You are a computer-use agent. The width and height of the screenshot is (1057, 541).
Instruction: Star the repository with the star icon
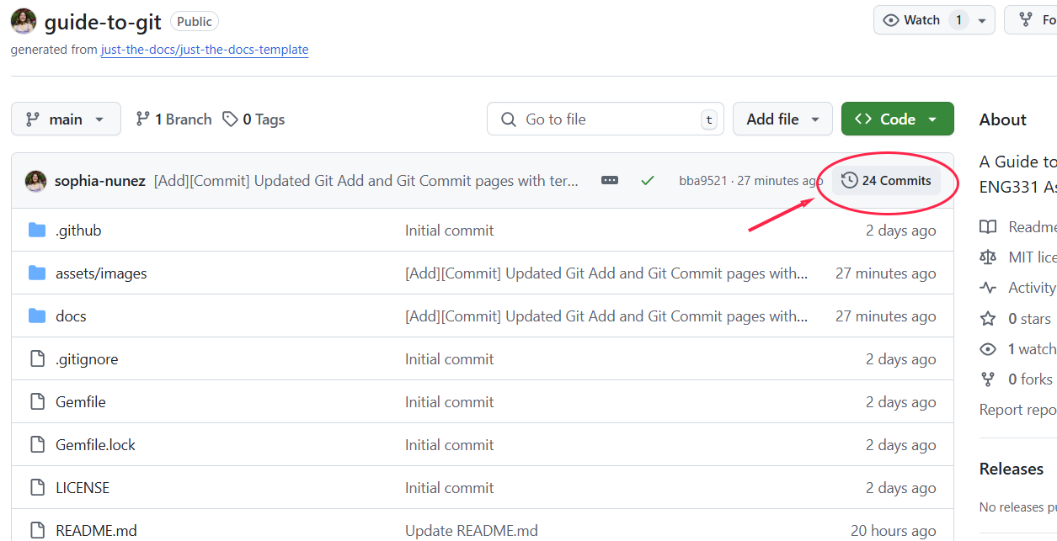(x=987, y=318)
